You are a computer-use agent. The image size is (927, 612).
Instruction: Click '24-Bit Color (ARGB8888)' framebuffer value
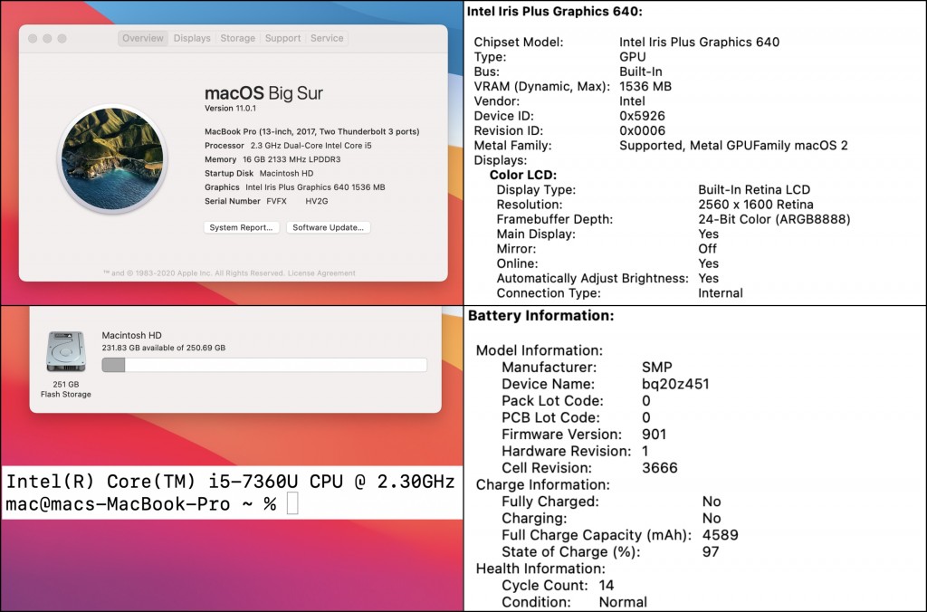[x=774, y=219]
